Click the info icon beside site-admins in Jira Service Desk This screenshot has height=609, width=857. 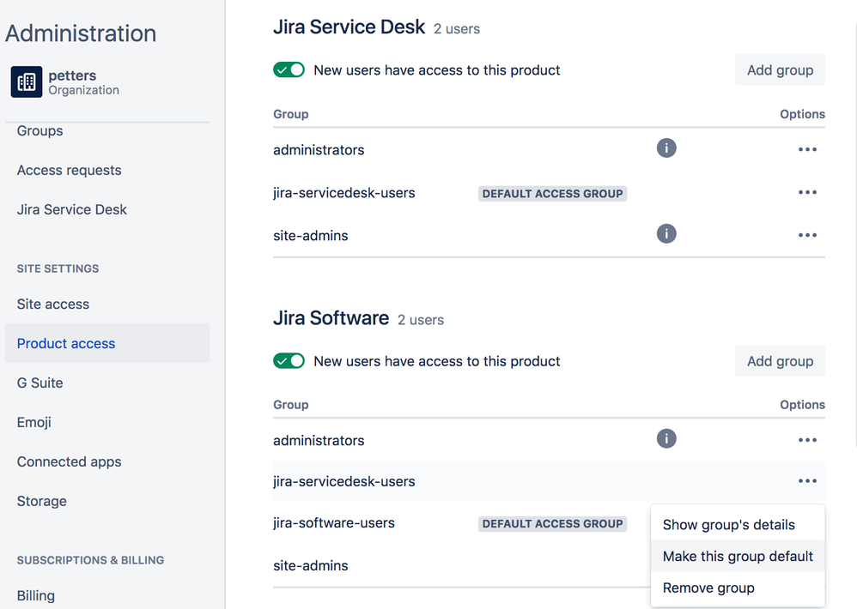pos(666,233)
